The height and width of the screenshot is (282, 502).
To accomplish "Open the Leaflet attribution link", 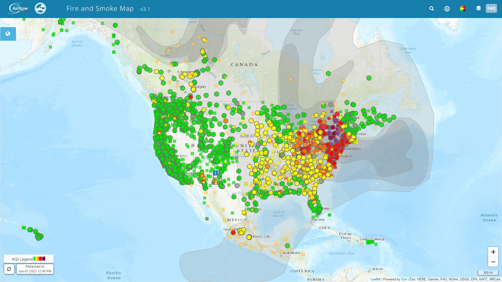I will point(375,279).
